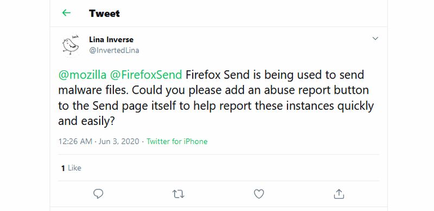Click the @InvertedLina handle

114,50
